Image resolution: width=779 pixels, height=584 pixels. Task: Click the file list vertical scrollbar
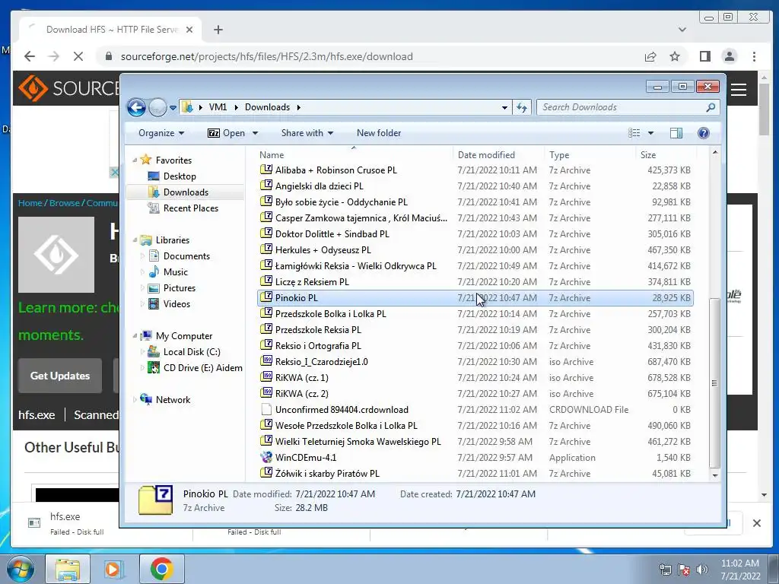(715, 382)
